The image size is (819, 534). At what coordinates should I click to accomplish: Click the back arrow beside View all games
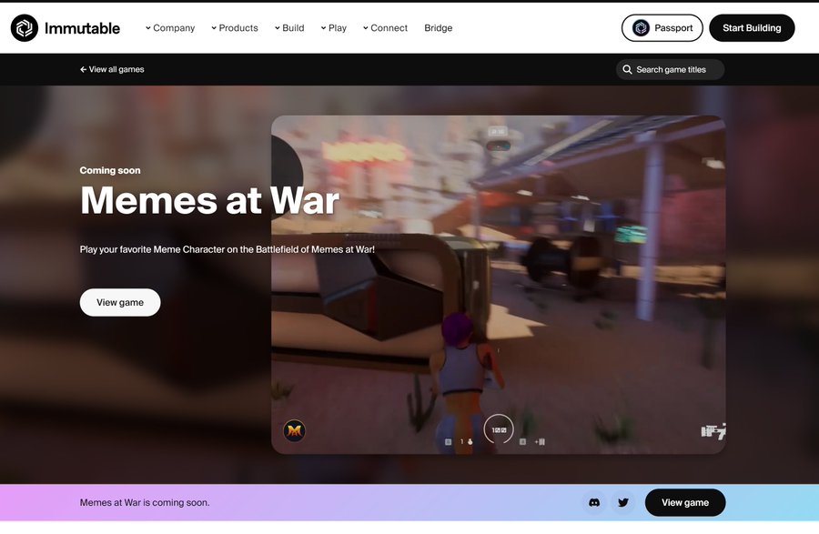coord(82,68)
